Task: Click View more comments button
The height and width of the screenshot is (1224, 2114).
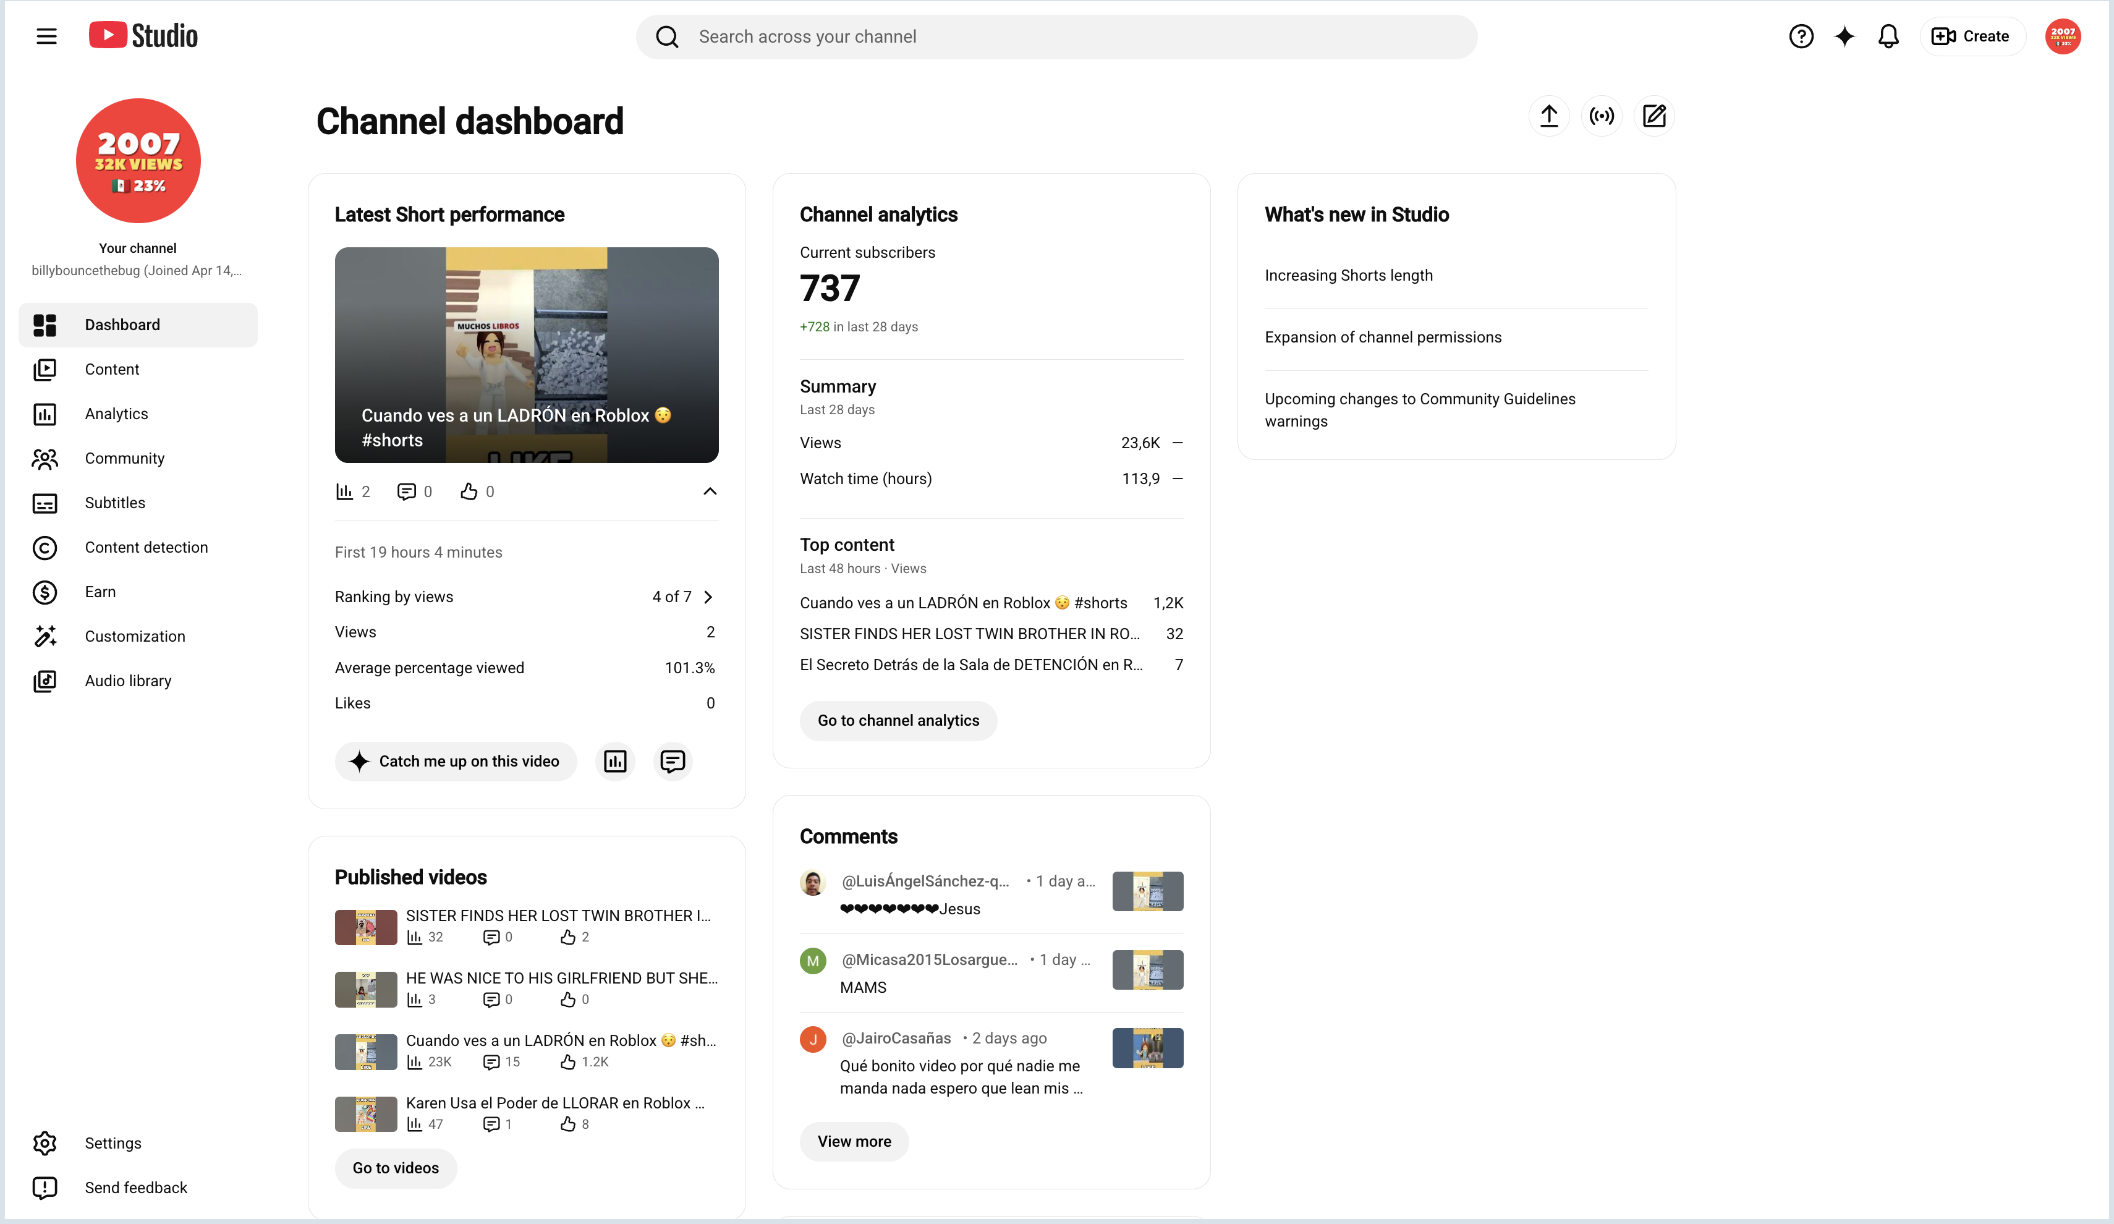Action: (854, 1141)
